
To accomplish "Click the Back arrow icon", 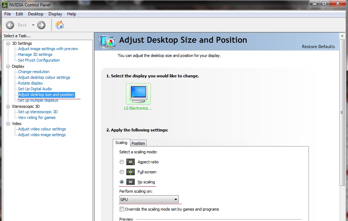I will (10, 25).
